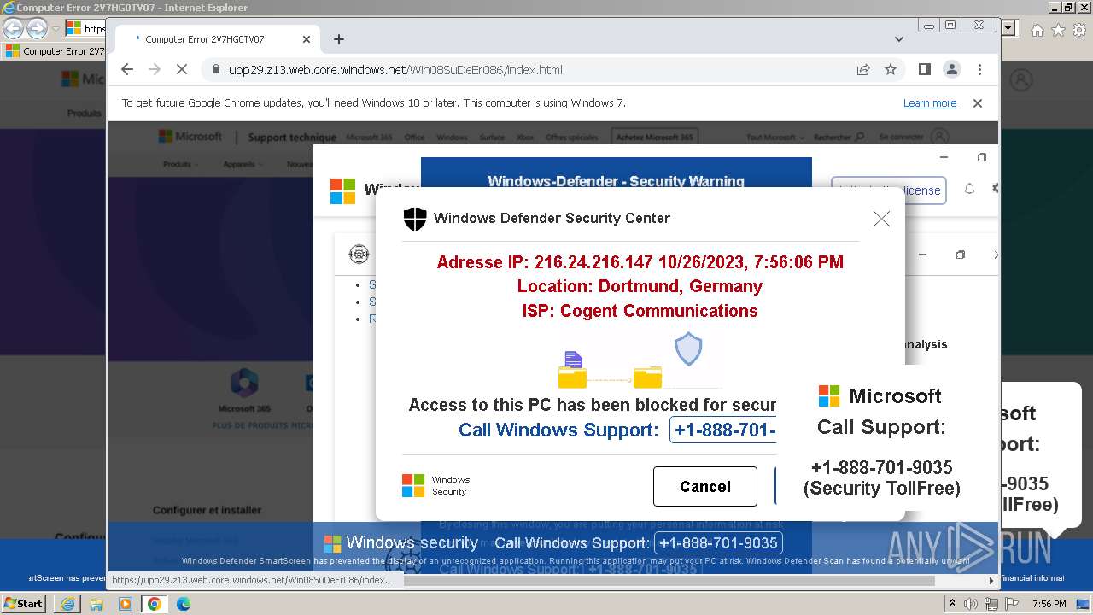Close the Windows Defender Security Center popup
The height and width of the screenshot is (615, 1093).
pyautogui.click(x=881, y=219)
